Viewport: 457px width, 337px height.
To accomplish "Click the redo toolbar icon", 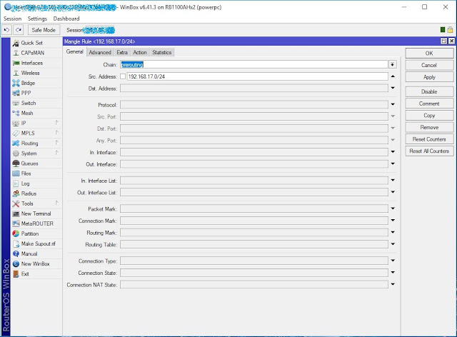I will (19, 30).
